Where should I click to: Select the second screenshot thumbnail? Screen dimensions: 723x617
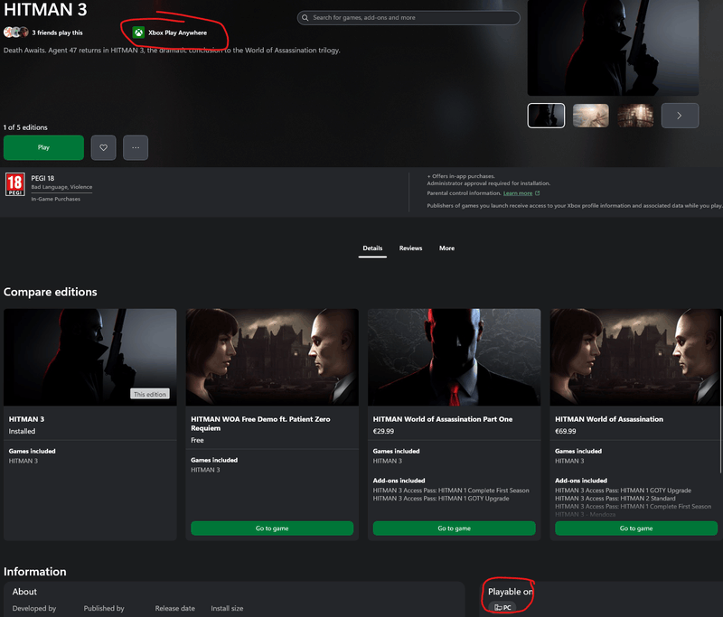591,116
